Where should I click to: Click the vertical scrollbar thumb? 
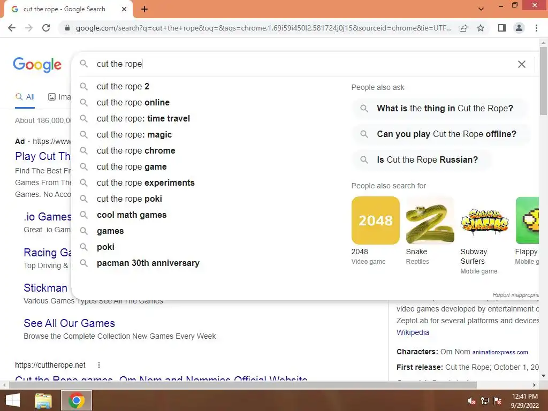[543, 81]
